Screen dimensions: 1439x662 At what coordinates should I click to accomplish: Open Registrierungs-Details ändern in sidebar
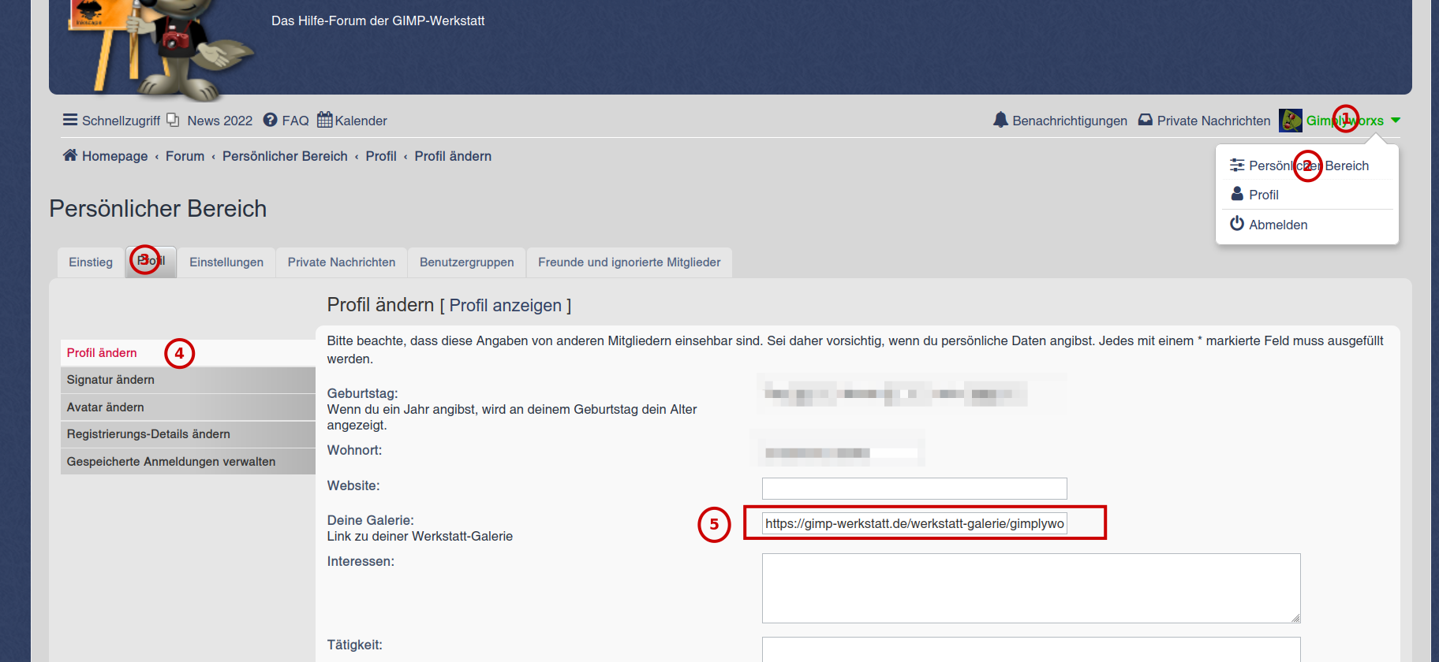click(x=188, y=434)
